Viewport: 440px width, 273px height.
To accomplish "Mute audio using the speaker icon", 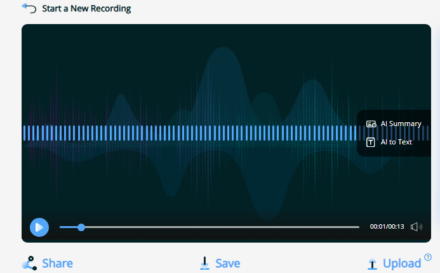I will pyautogui.click(x=417, y=227).
